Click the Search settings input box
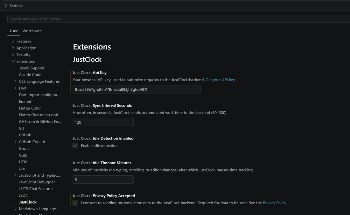 click(178, 19)
